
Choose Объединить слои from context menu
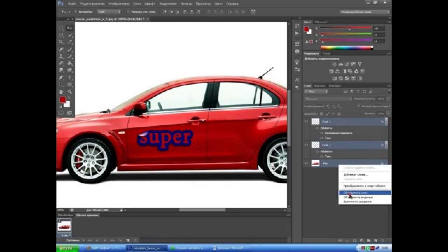point(365,193)
